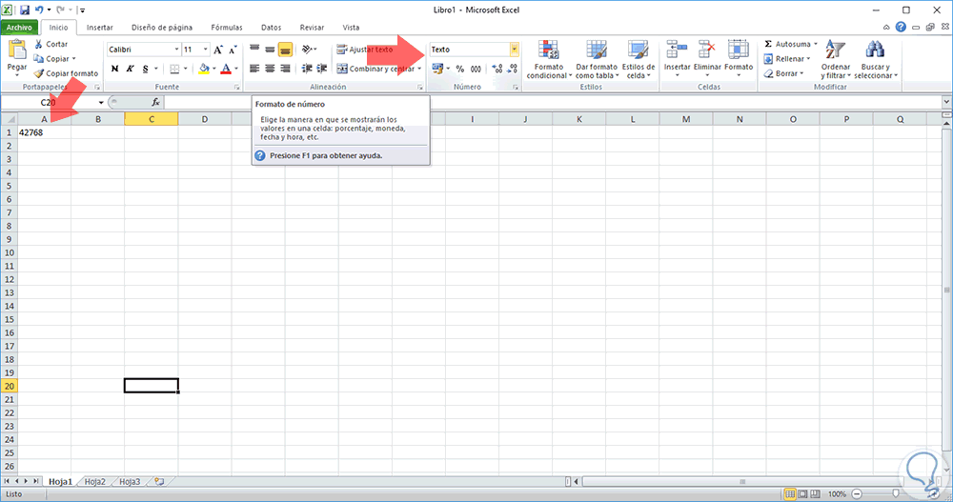953x502 pixels.
Task: Click the Page Layout view icon in the status bar
Action: tap(802, 494)
